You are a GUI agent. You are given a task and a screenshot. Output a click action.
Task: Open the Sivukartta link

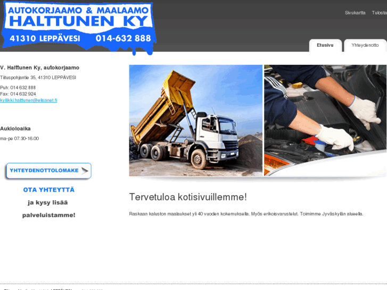click(355, 13)
